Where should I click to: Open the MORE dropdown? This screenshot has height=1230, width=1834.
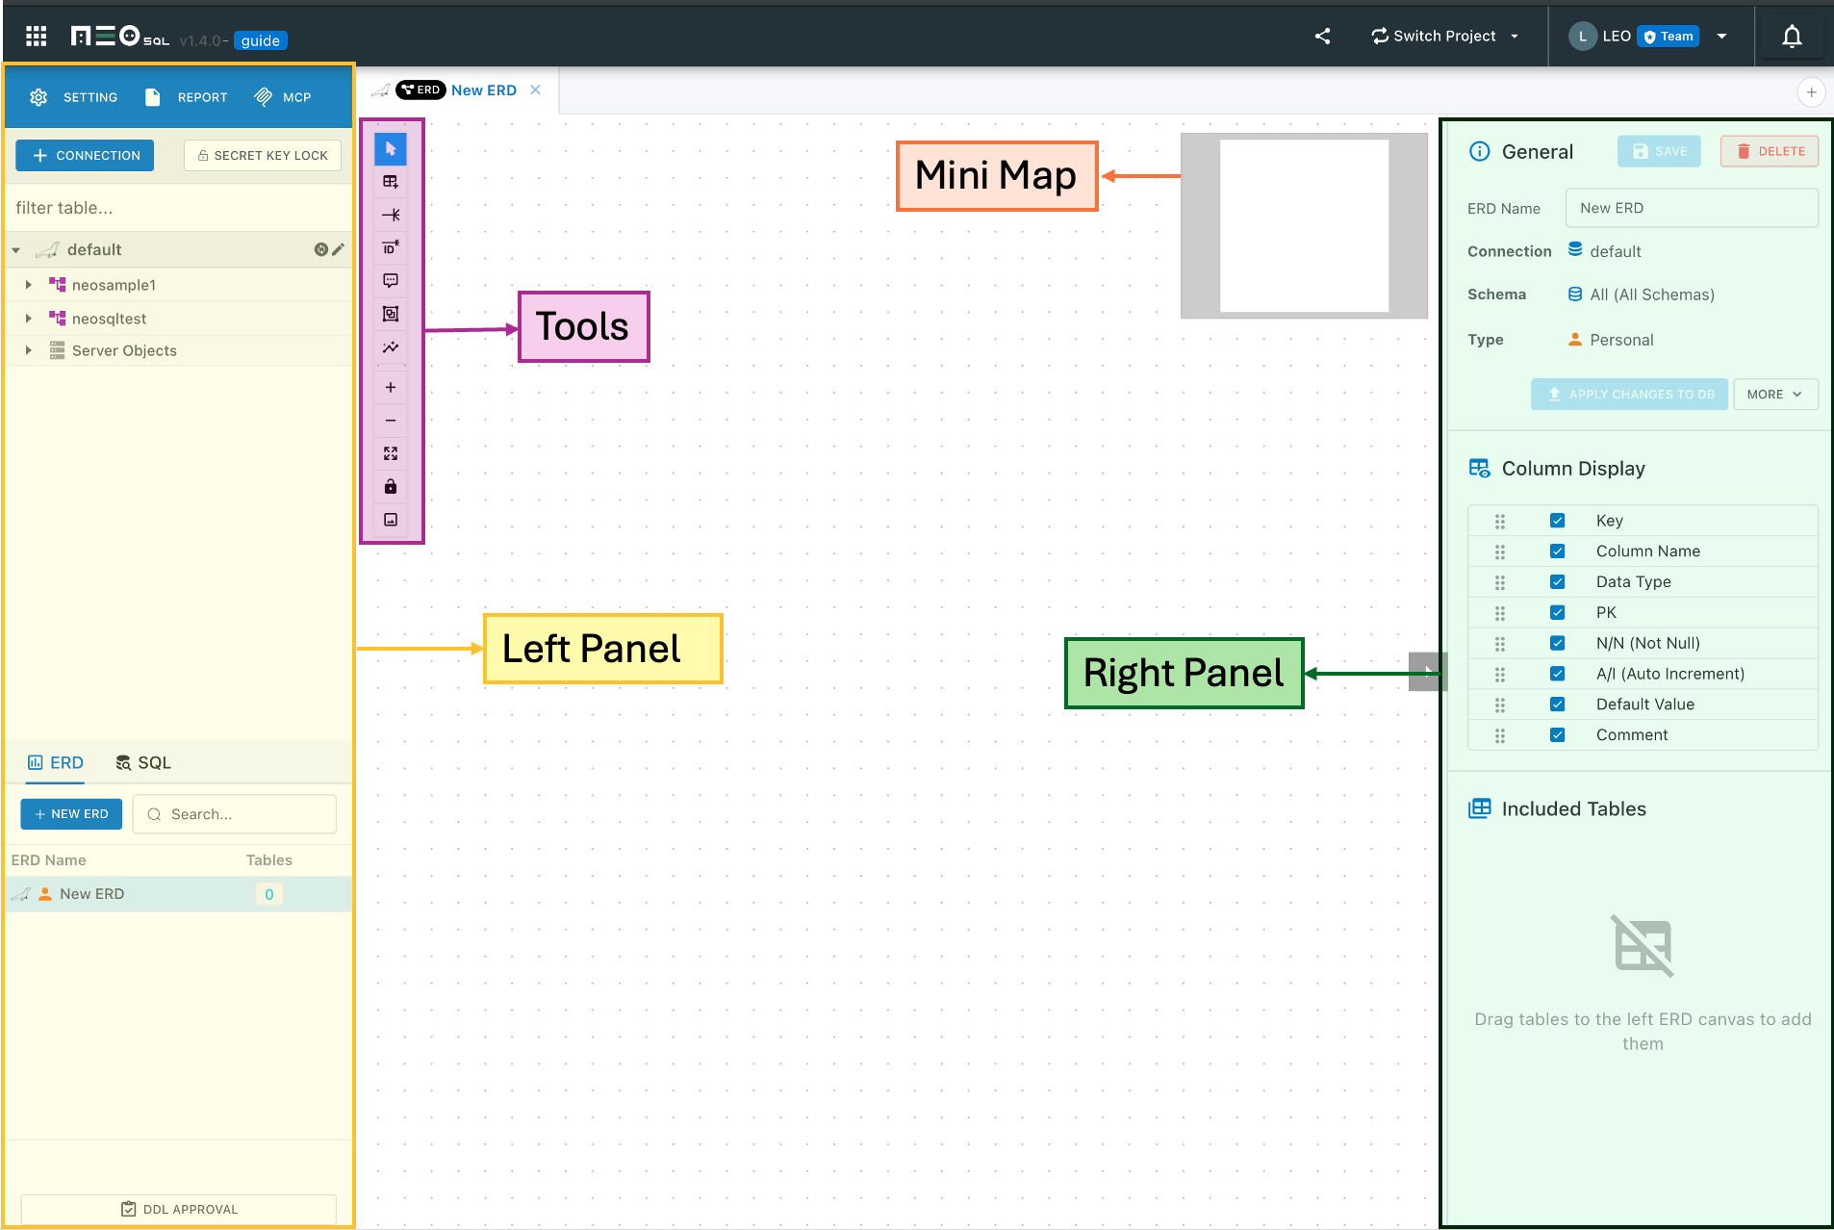click(1775, 395)
